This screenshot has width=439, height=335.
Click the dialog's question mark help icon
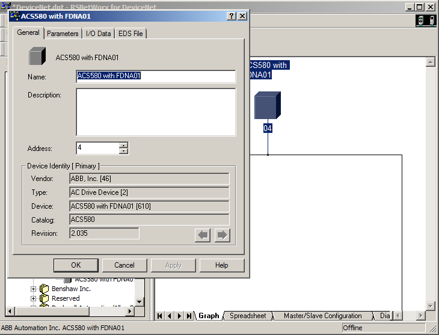[x=232, y=16]
